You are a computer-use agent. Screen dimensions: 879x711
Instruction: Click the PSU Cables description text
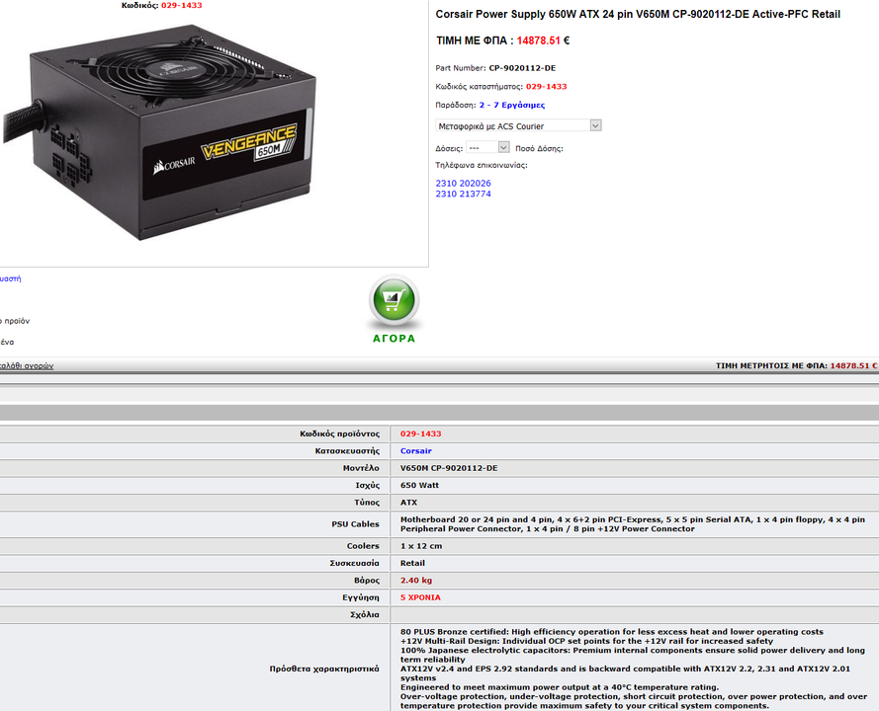click(633, 524)
